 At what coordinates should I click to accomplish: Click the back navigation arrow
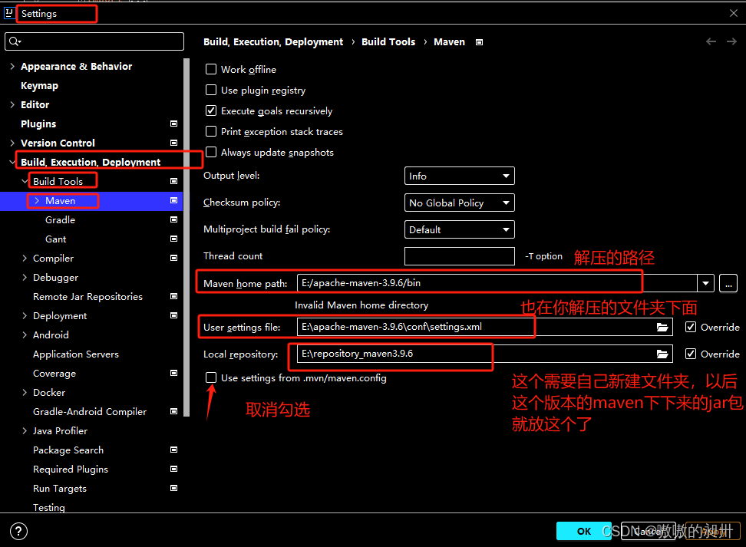point(711,42)
